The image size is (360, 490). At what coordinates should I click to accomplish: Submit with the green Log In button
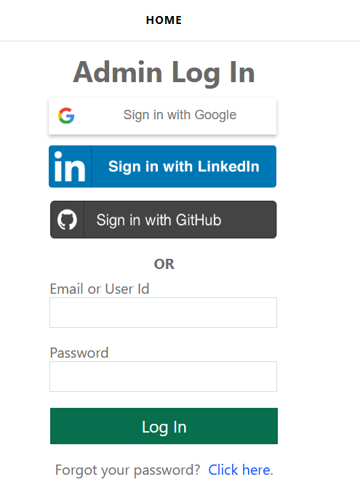(164, 426)
